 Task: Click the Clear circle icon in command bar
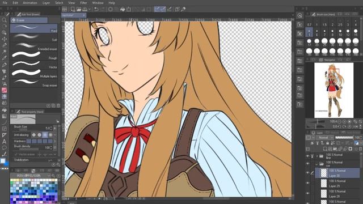pos(111,9)
